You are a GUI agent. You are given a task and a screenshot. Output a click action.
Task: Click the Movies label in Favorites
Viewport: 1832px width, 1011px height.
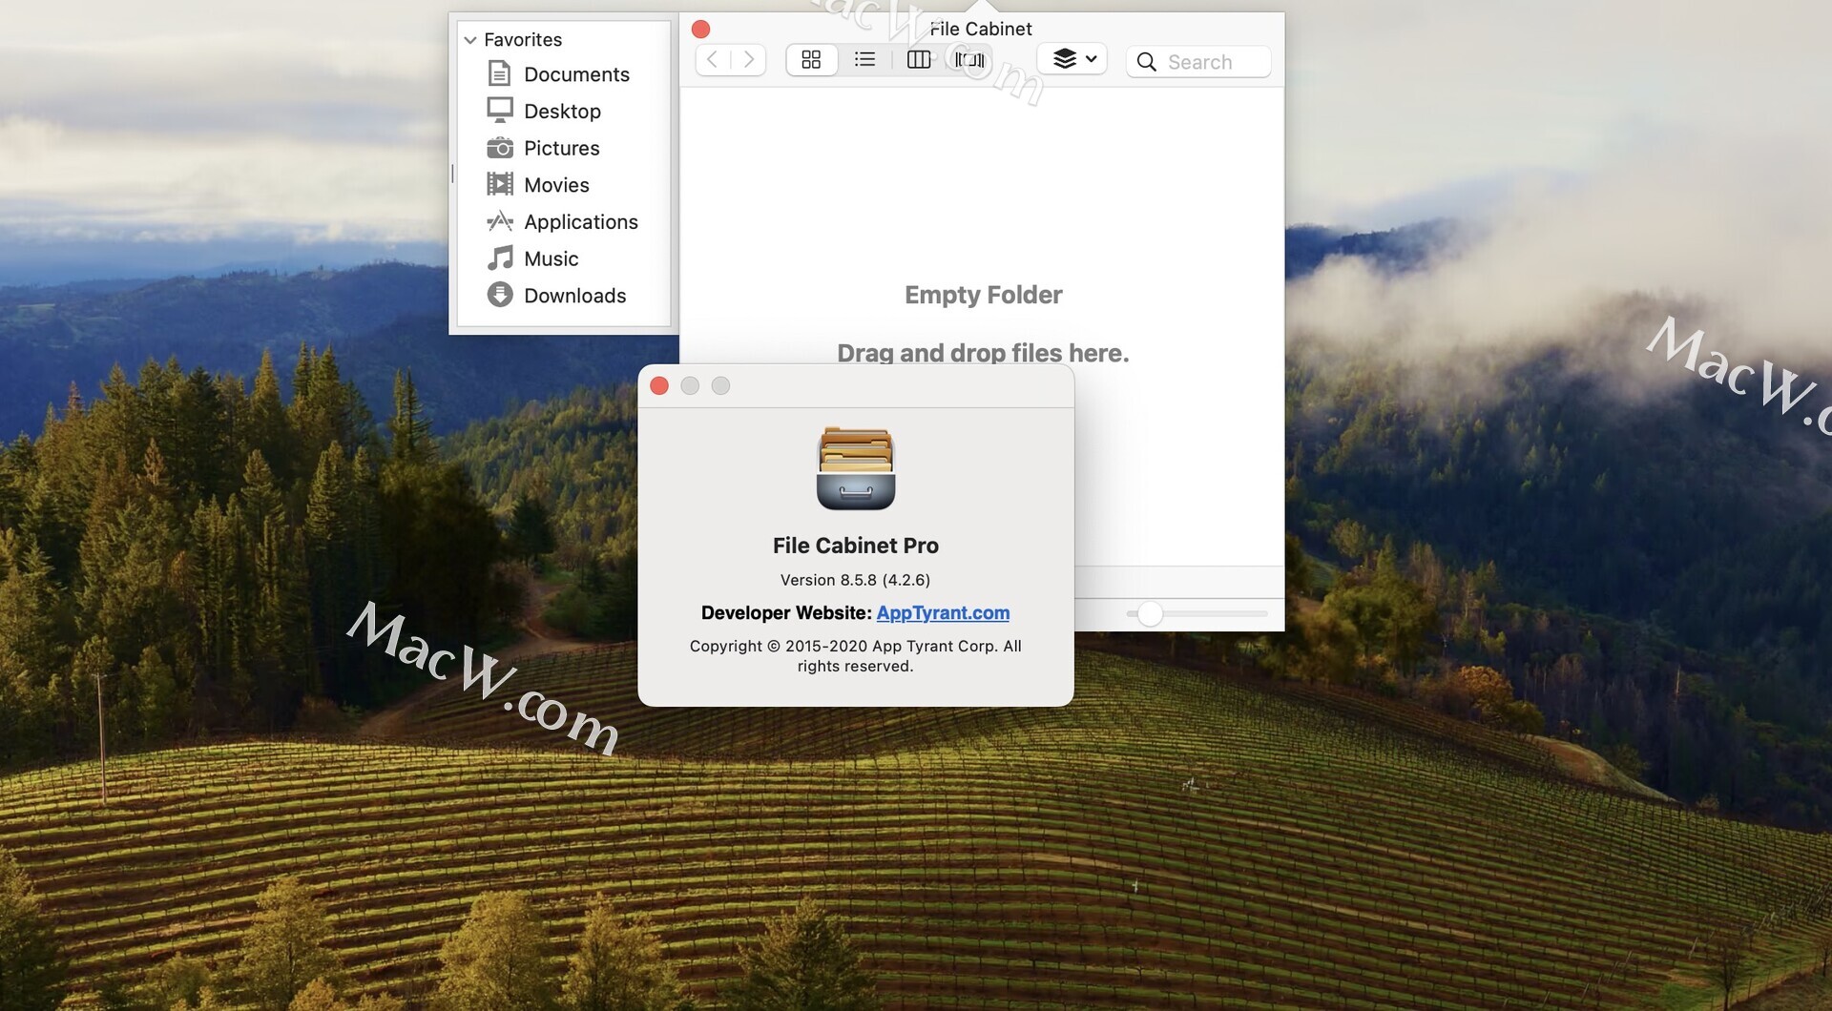click(x=556, y=184)
